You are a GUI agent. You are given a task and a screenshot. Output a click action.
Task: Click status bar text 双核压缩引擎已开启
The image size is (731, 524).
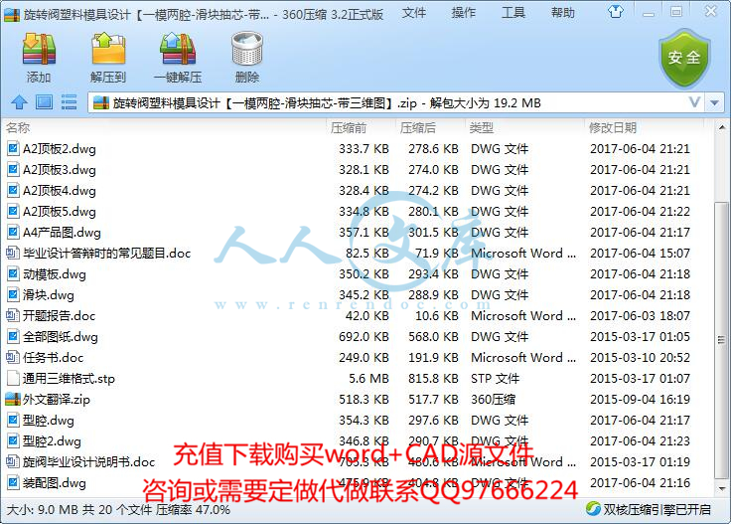pos(658,509)
